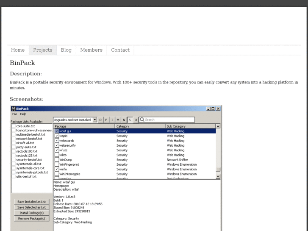The width and height of the screenshot is (308, 231).
Task: Uncheck the w3af gui package checkbox
Action: pos(57,131)
